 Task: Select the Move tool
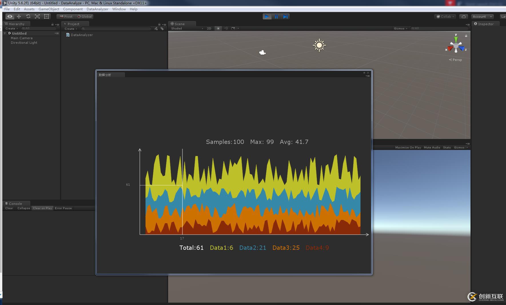[19, 17]
